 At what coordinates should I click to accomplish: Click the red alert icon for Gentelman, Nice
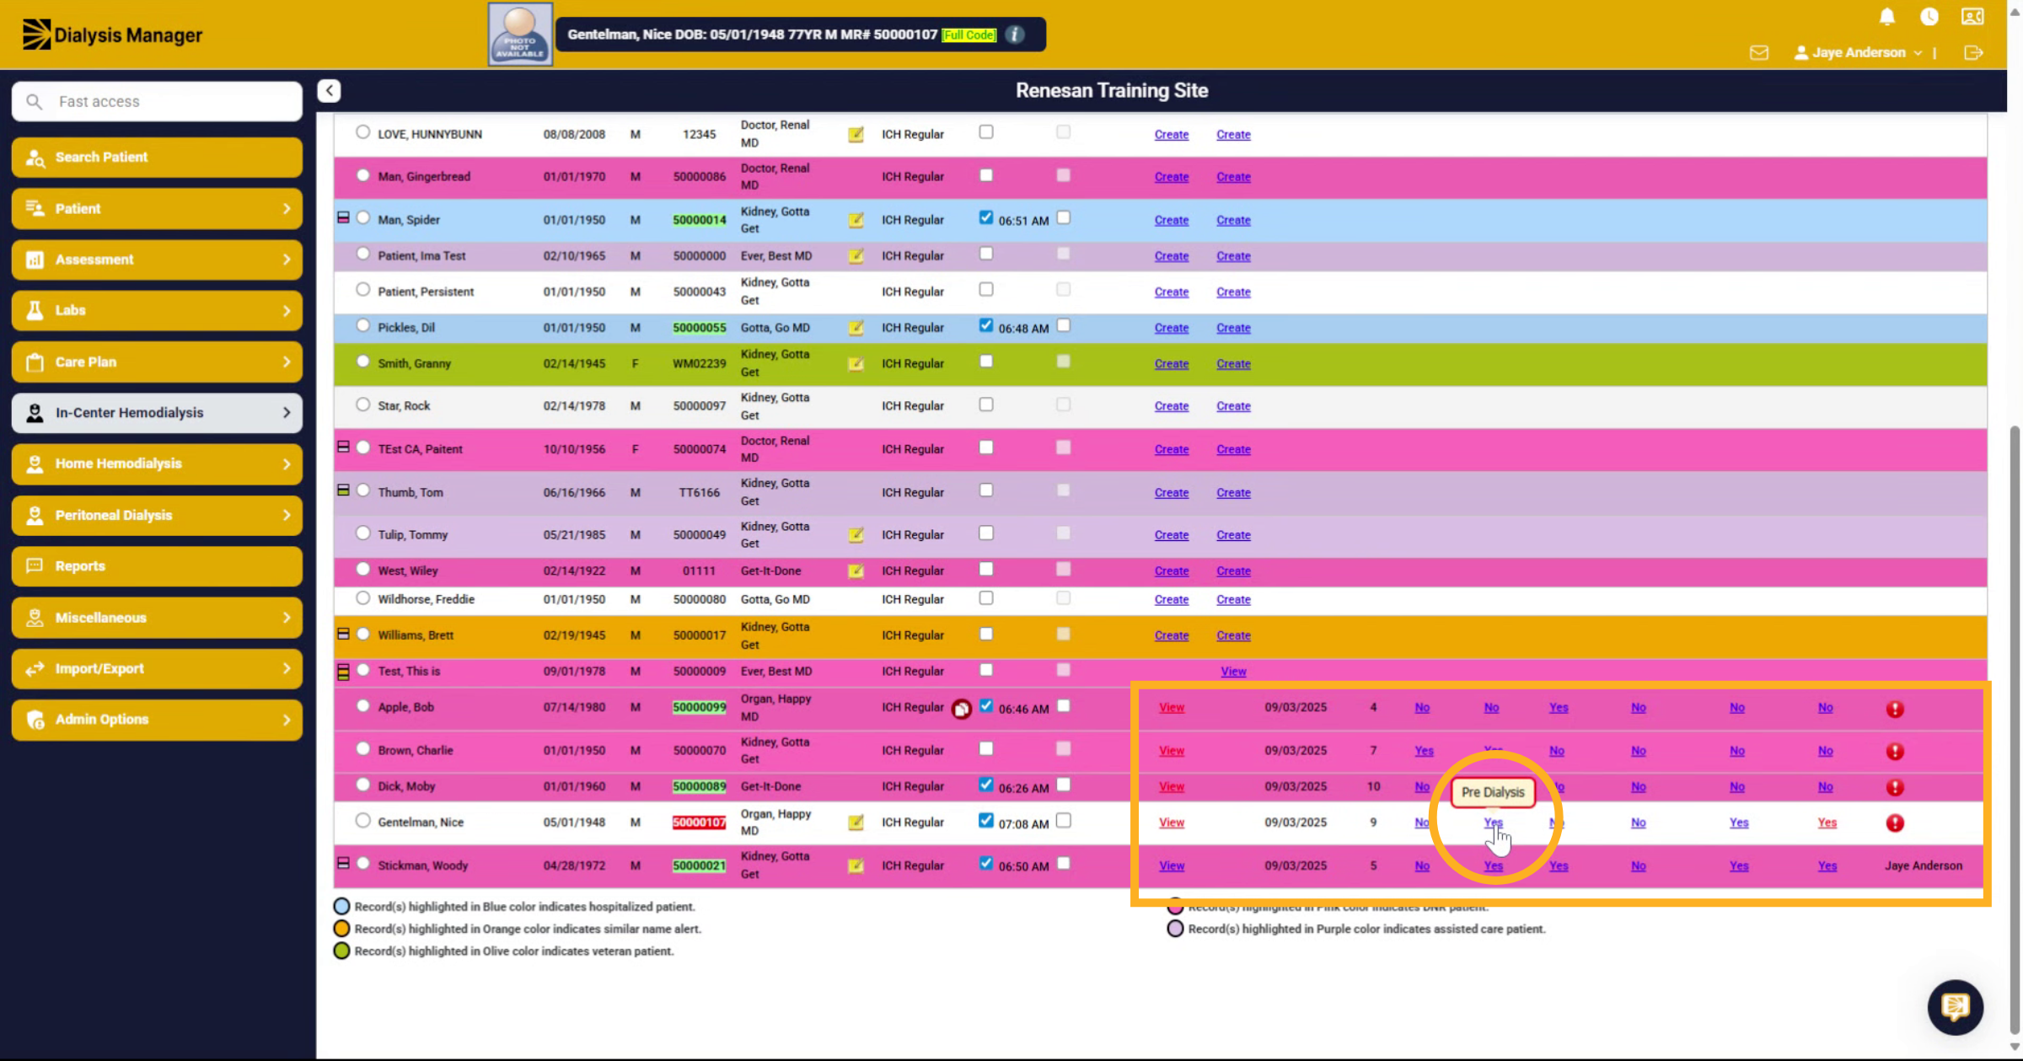[1895, 823]
